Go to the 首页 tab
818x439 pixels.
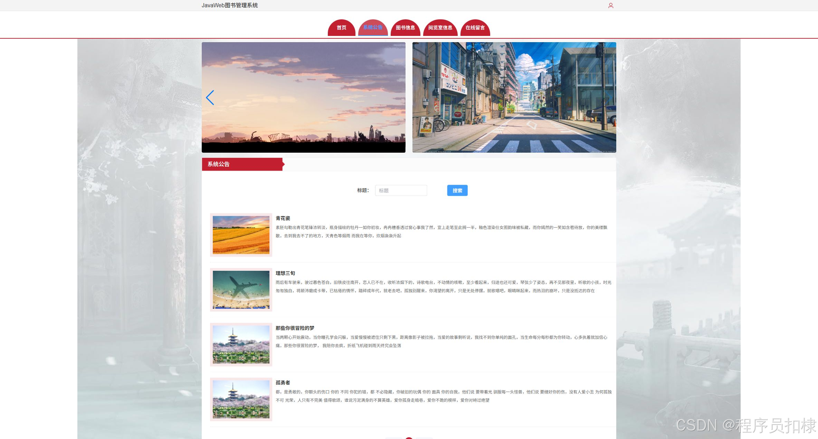[341, 28]
